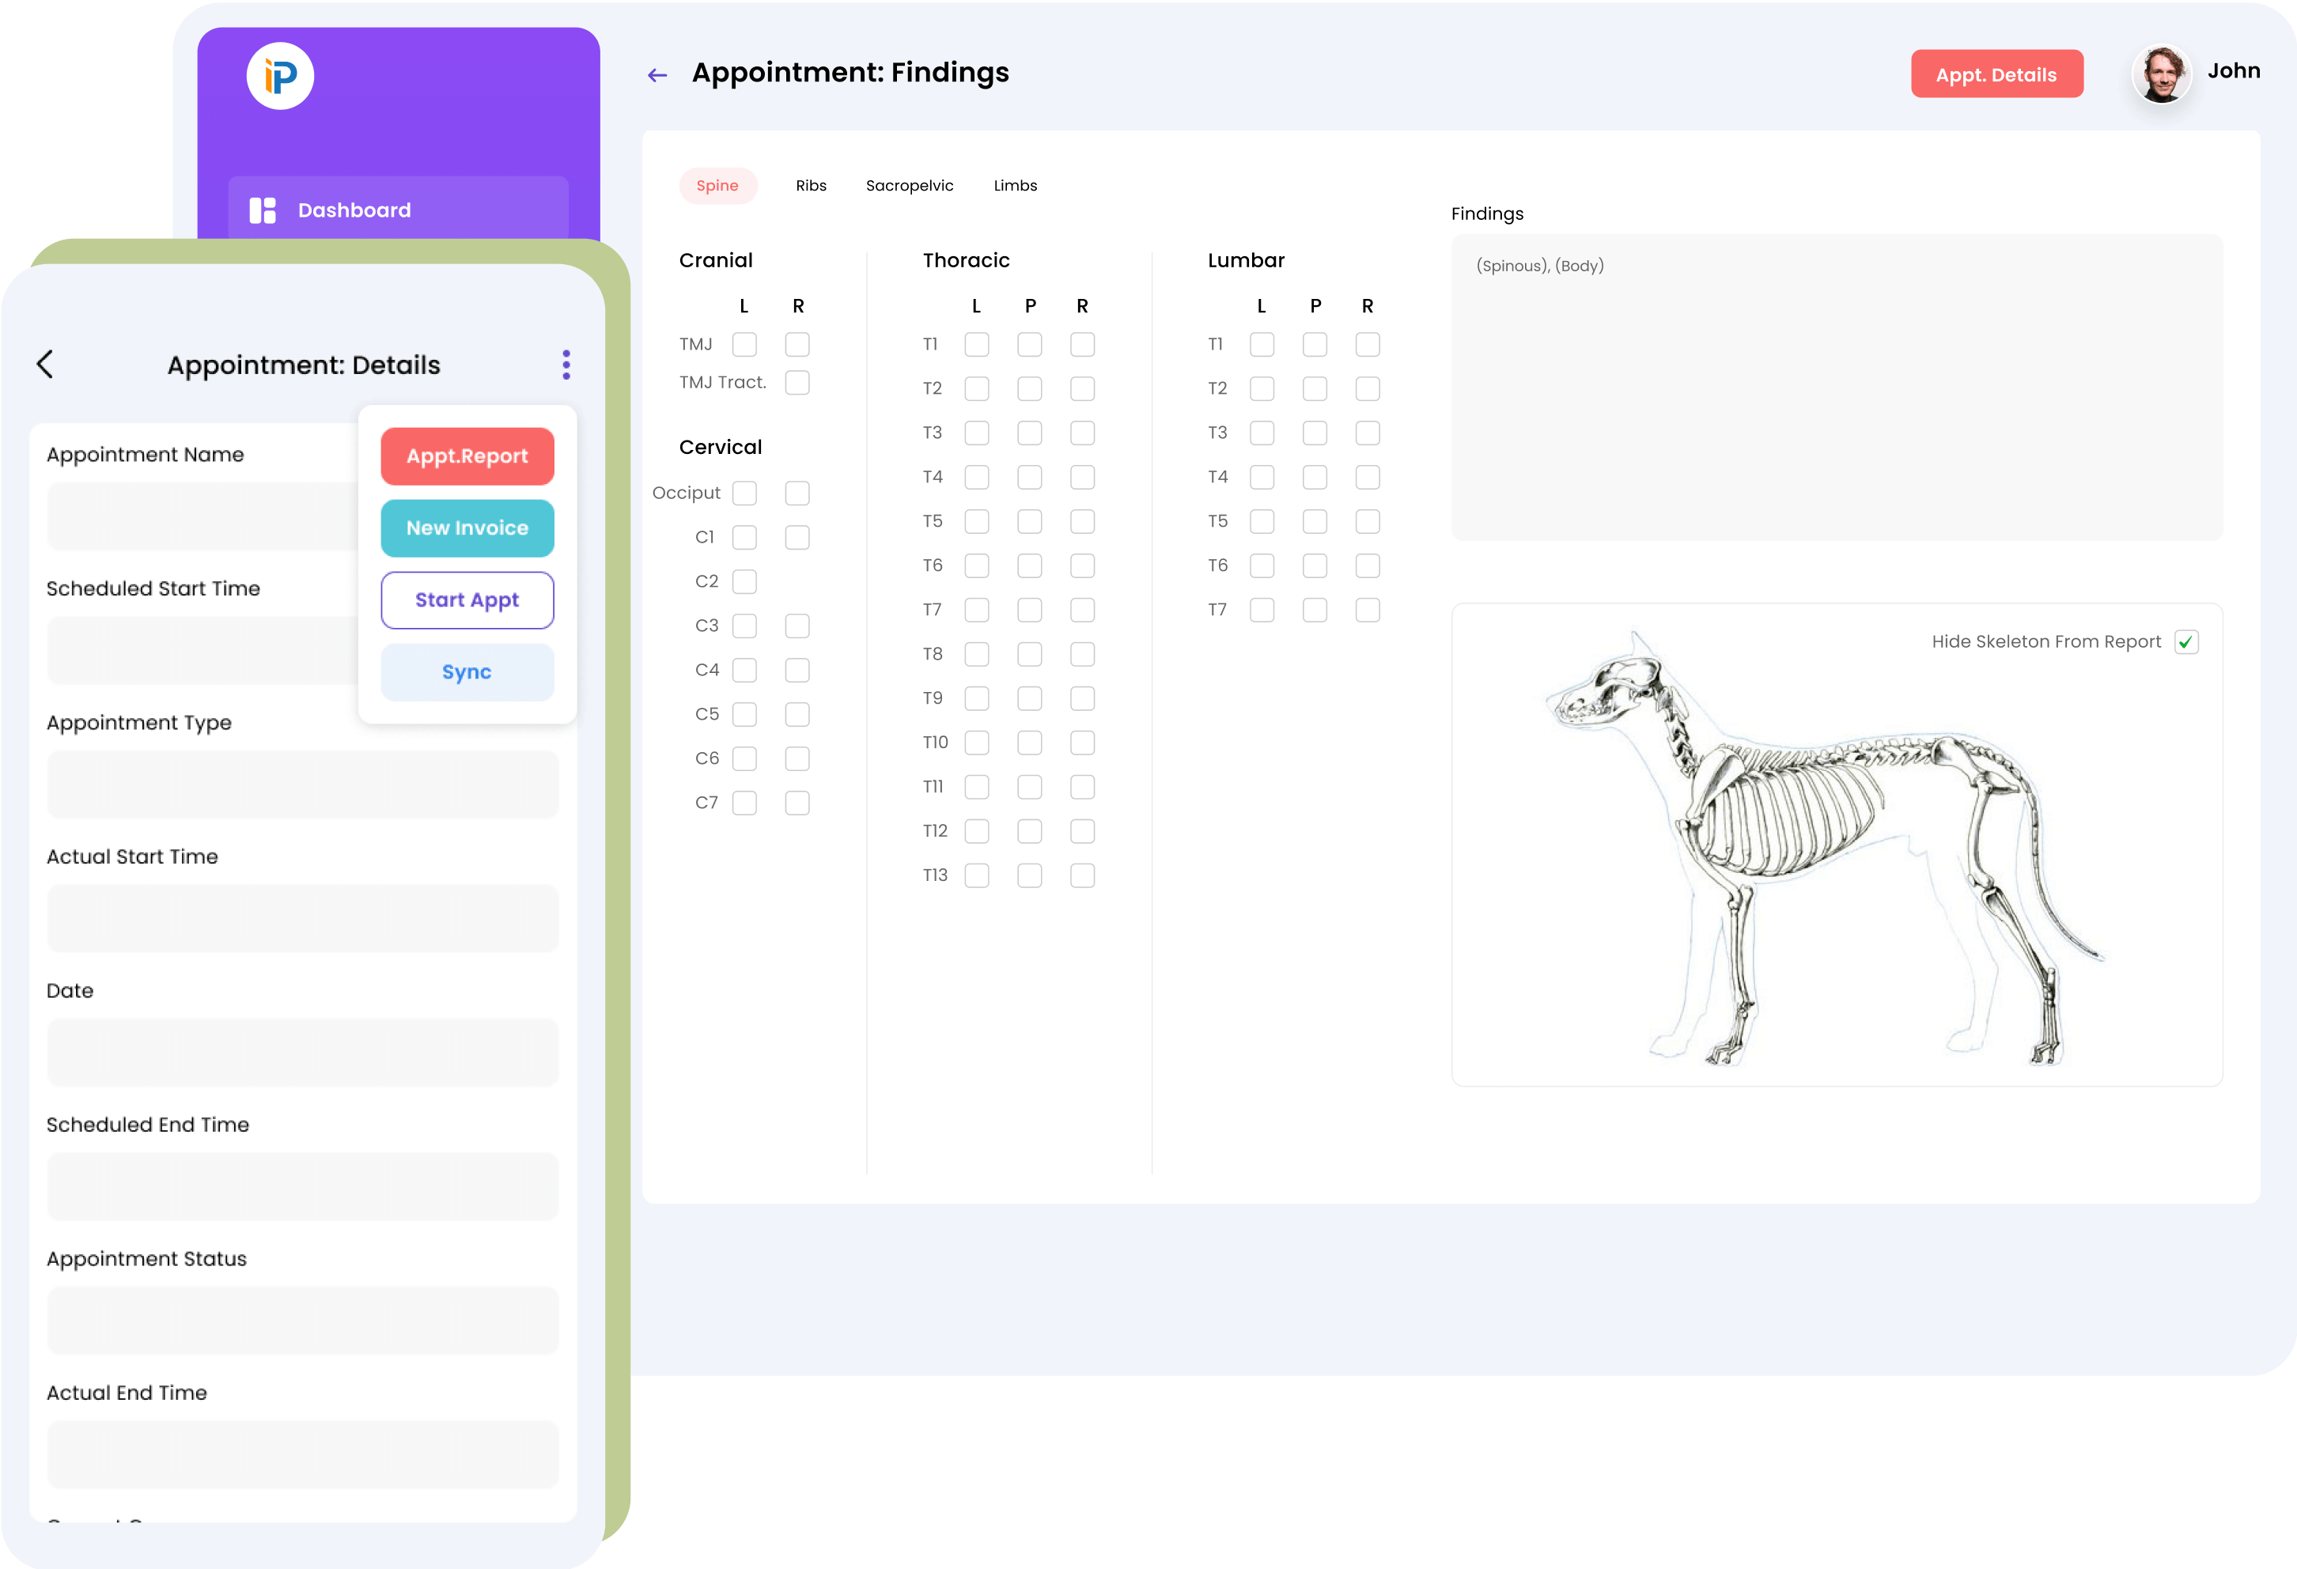The height and width of the screenshot is (1569, 2297).
Task: Select the Limbs tab
Action: pos(1015,186)
